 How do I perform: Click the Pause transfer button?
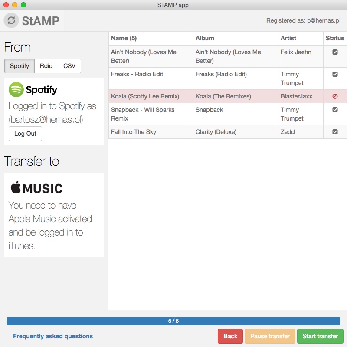click(x=270, y=336)
